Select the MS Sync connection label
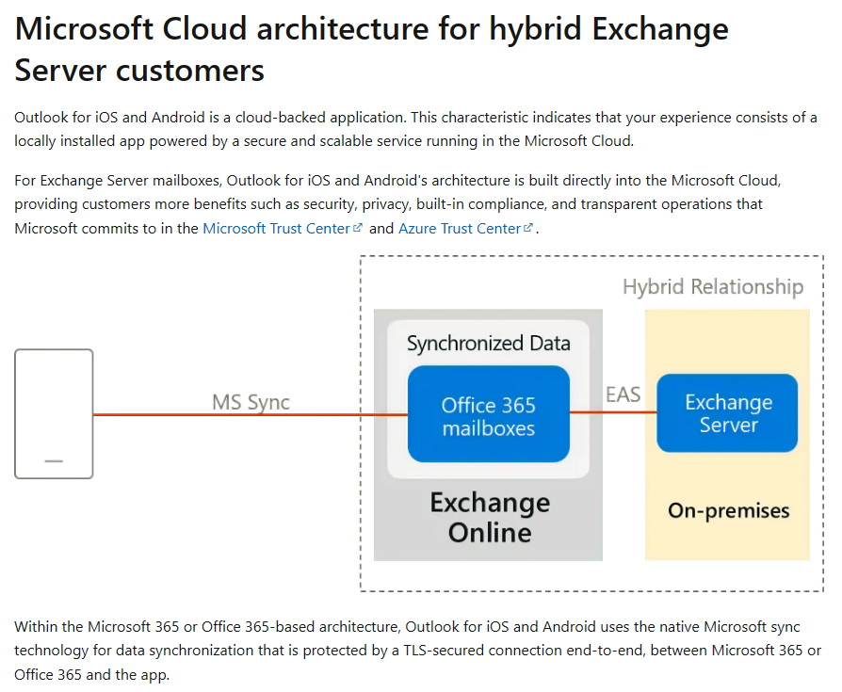 click(x=251, y=402)
